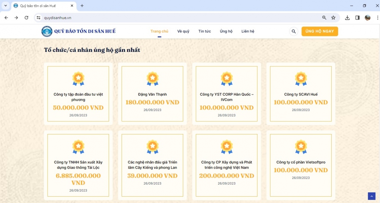Click the 50.000.000 VND amount
The image size is (380, 203).
[78, 108]
